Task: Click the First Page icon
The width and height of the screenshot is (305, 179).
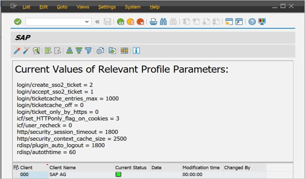Action: tap(186, 22)
